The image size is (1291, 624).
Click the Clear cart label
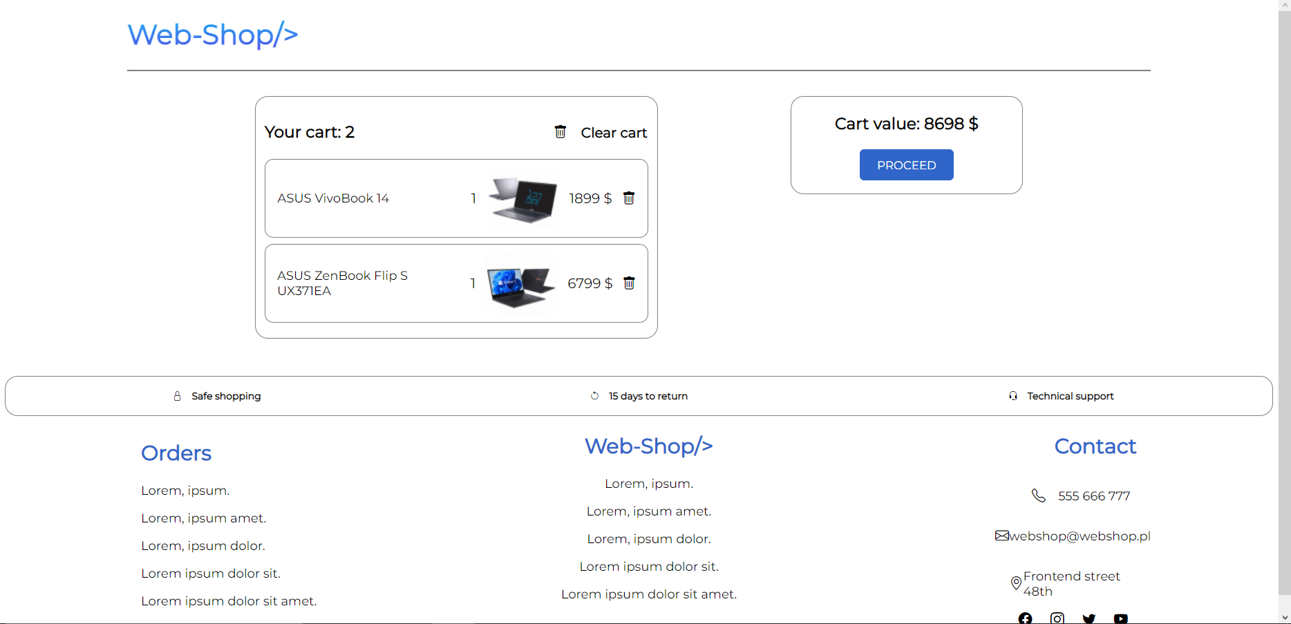(614, 133)
